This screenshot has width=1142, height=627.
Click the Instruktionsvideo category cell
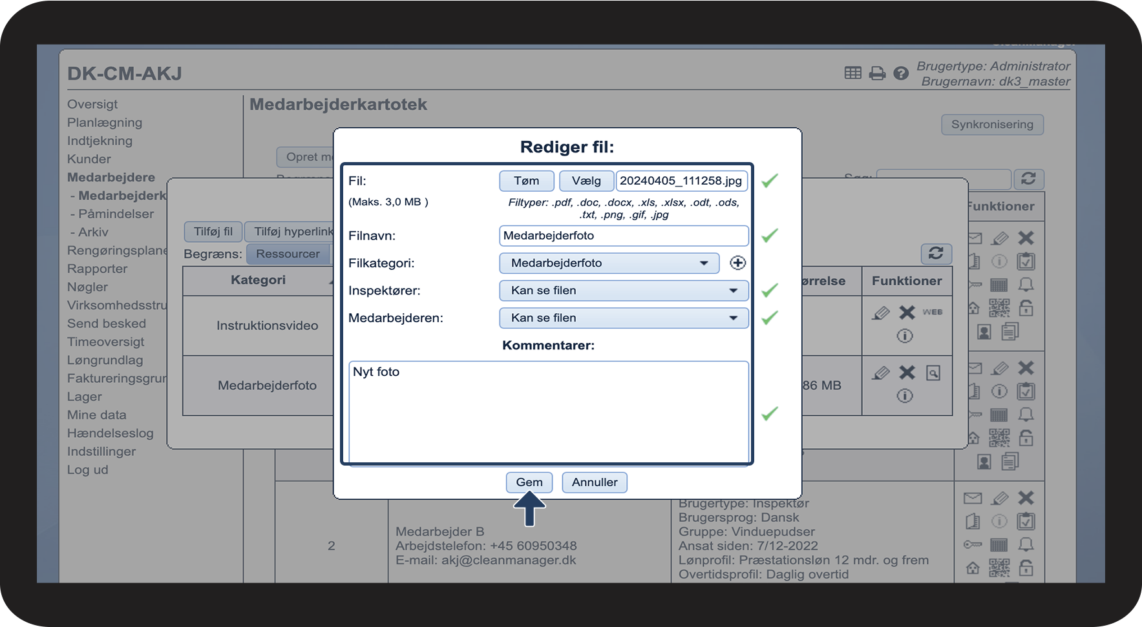(x=267, y=326)
